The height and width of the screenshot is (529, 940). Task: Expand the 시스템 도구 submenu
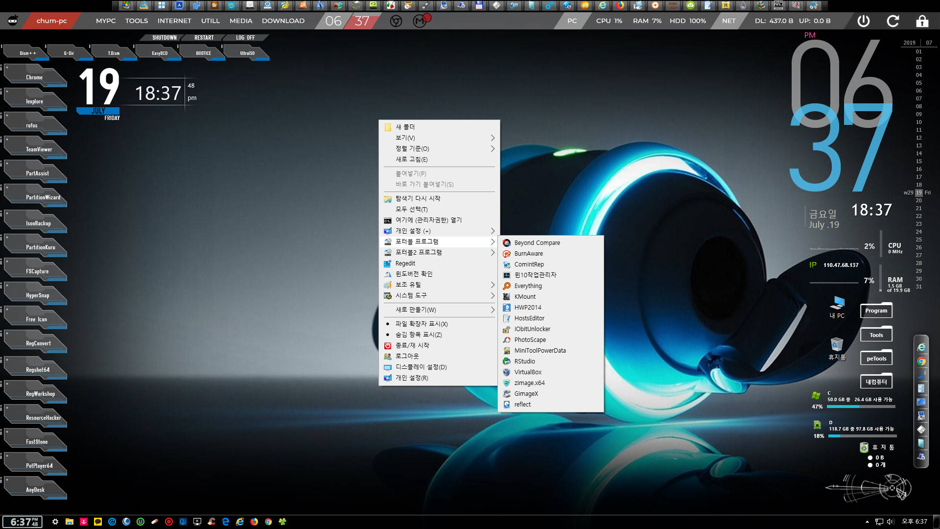coord(439,296)
